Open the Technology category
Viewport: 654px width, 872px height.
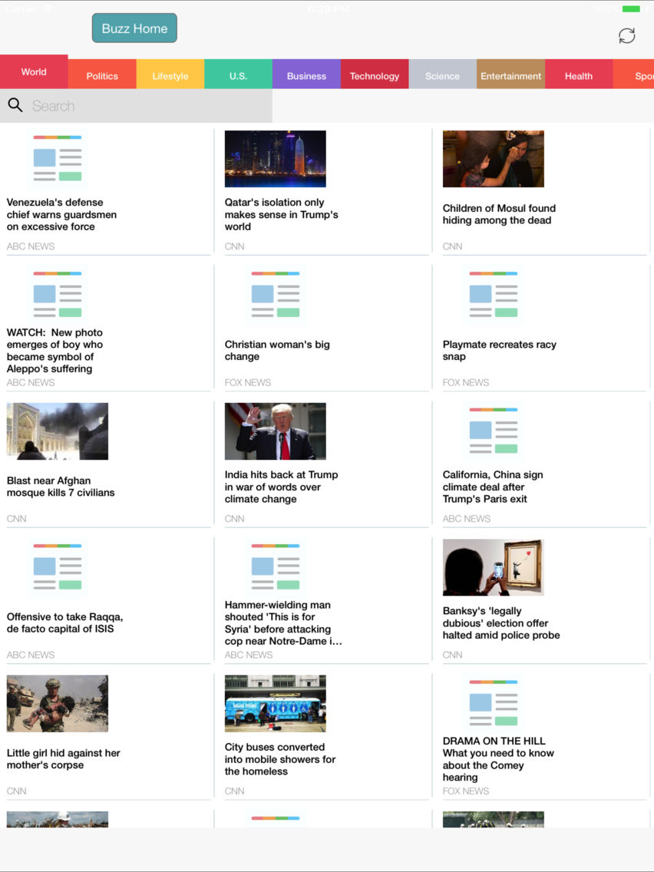coord(375,75)
